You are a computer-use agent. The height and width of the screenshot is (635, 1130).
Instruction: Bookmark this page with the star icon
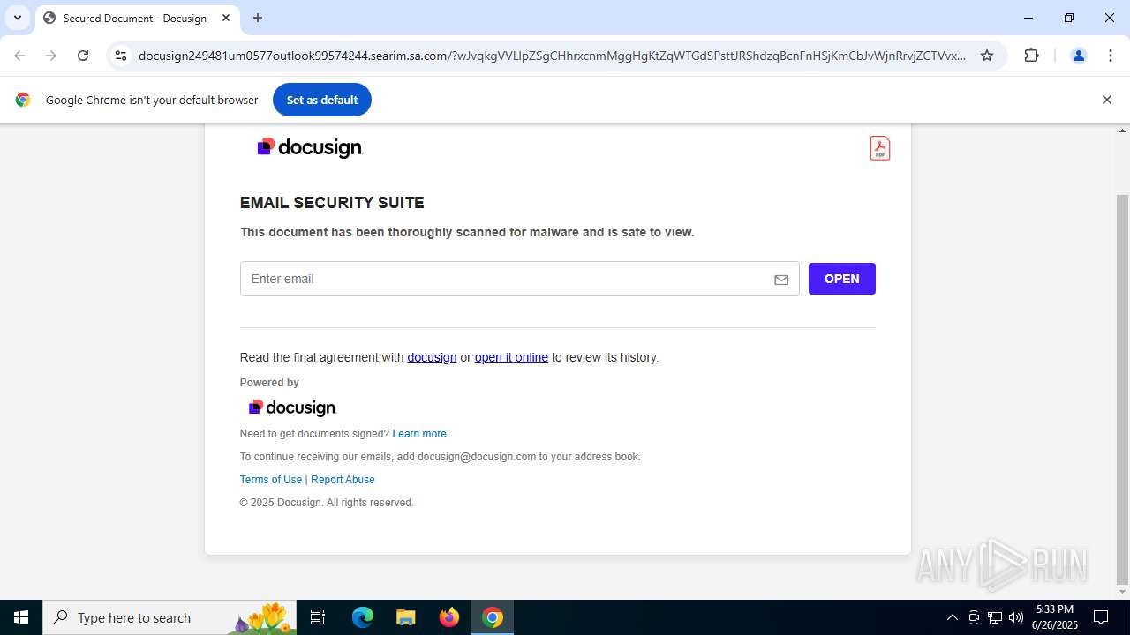[x=987, y=56]
